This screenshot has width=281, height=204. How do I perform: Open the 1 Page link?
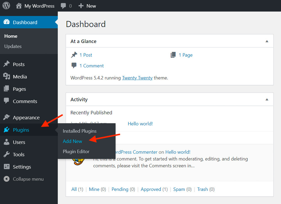coord(185,55)
